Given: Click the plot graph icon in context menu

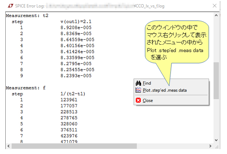Looking at the screenshot, I should 138,90.
